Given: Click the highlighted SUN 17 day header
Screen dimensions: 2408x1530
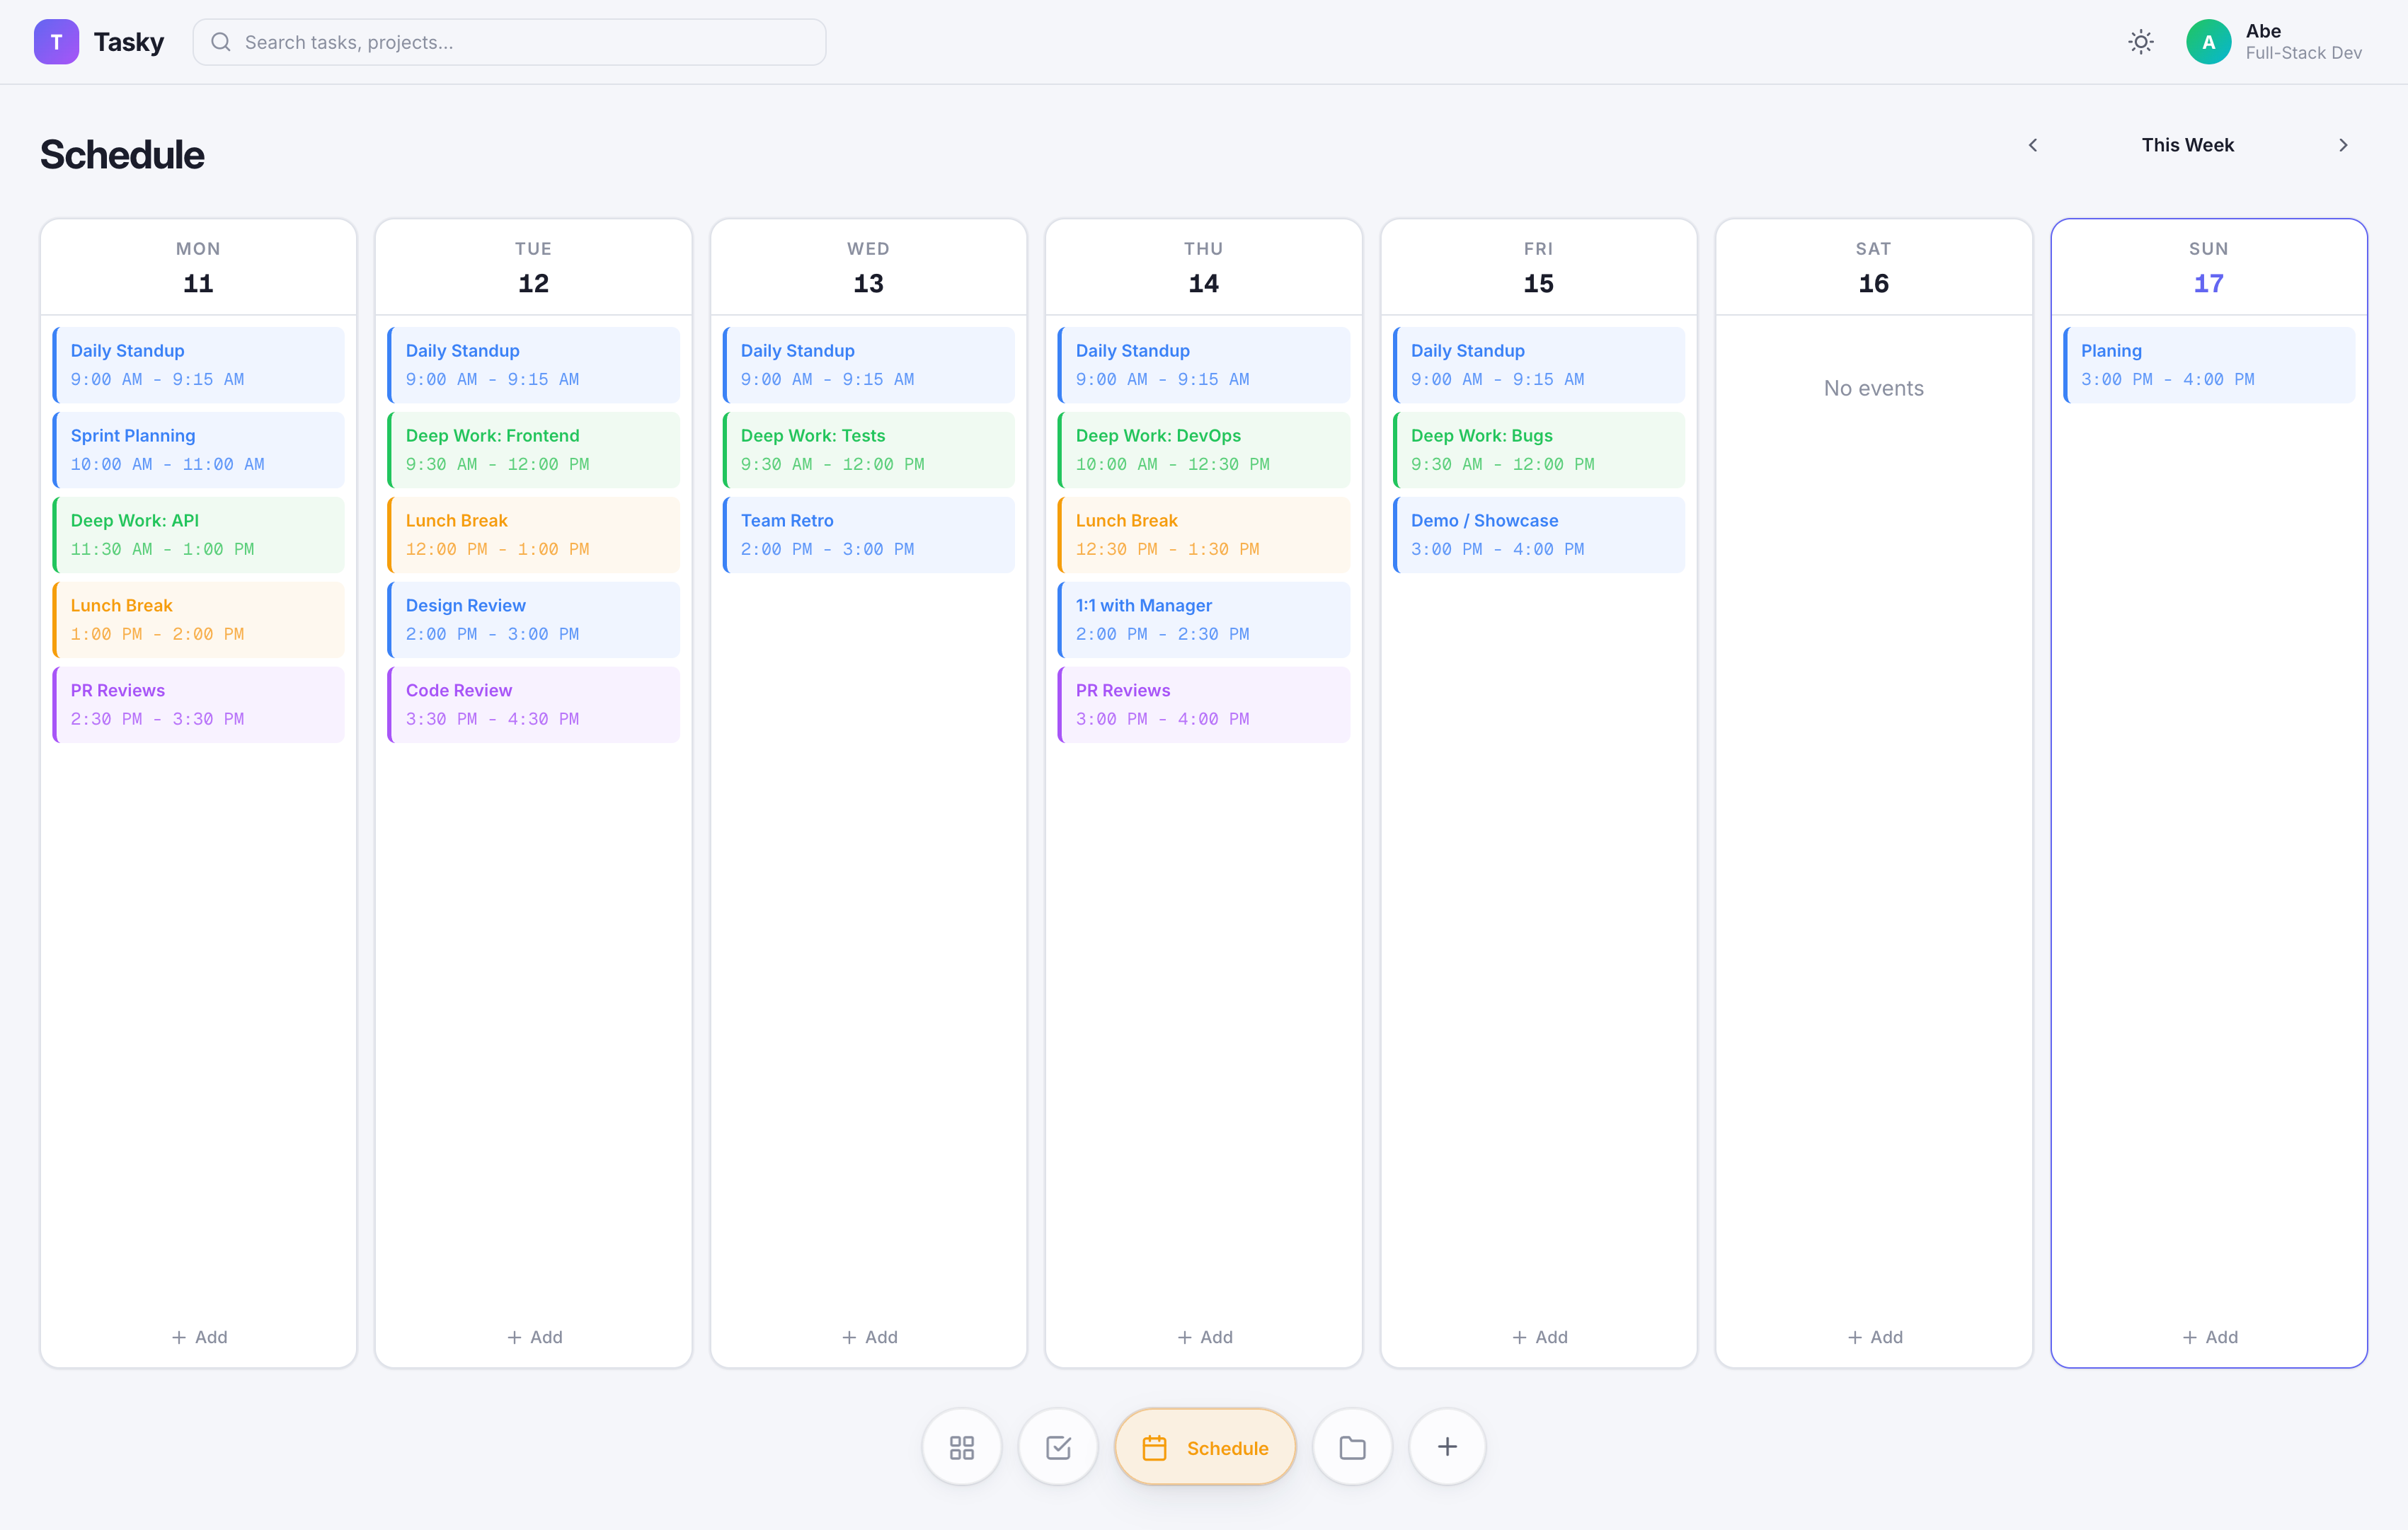Looking at the screenshot, I should coord(2209,268).
